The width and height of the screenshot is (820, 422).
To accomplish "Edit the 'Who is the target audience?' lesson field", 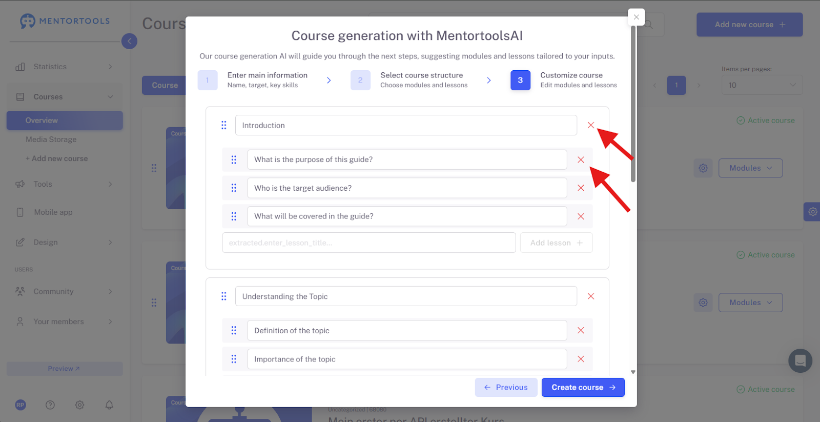I will [407, 188].
